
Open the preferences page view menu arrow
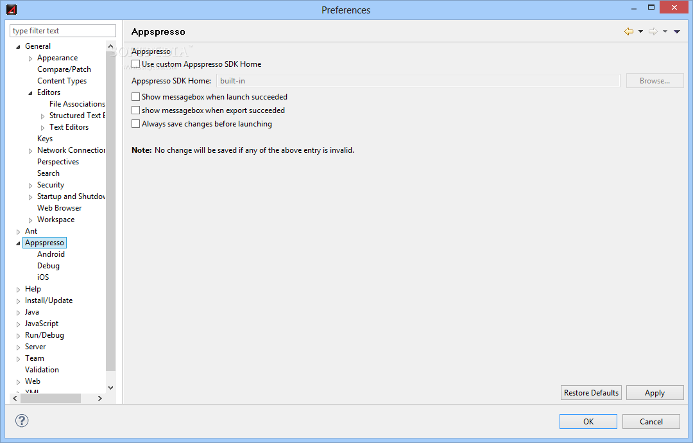(677, 31)
